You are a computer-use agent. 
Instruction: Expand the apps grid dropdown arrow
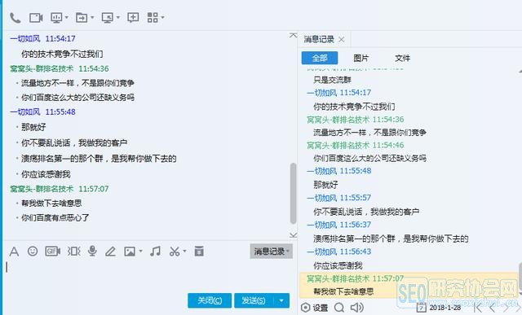coord(162,18)
